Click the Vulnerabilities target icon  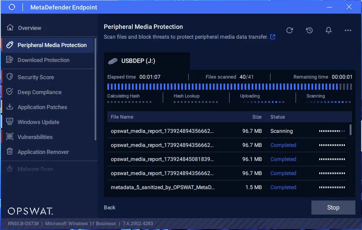pos(10,137)
